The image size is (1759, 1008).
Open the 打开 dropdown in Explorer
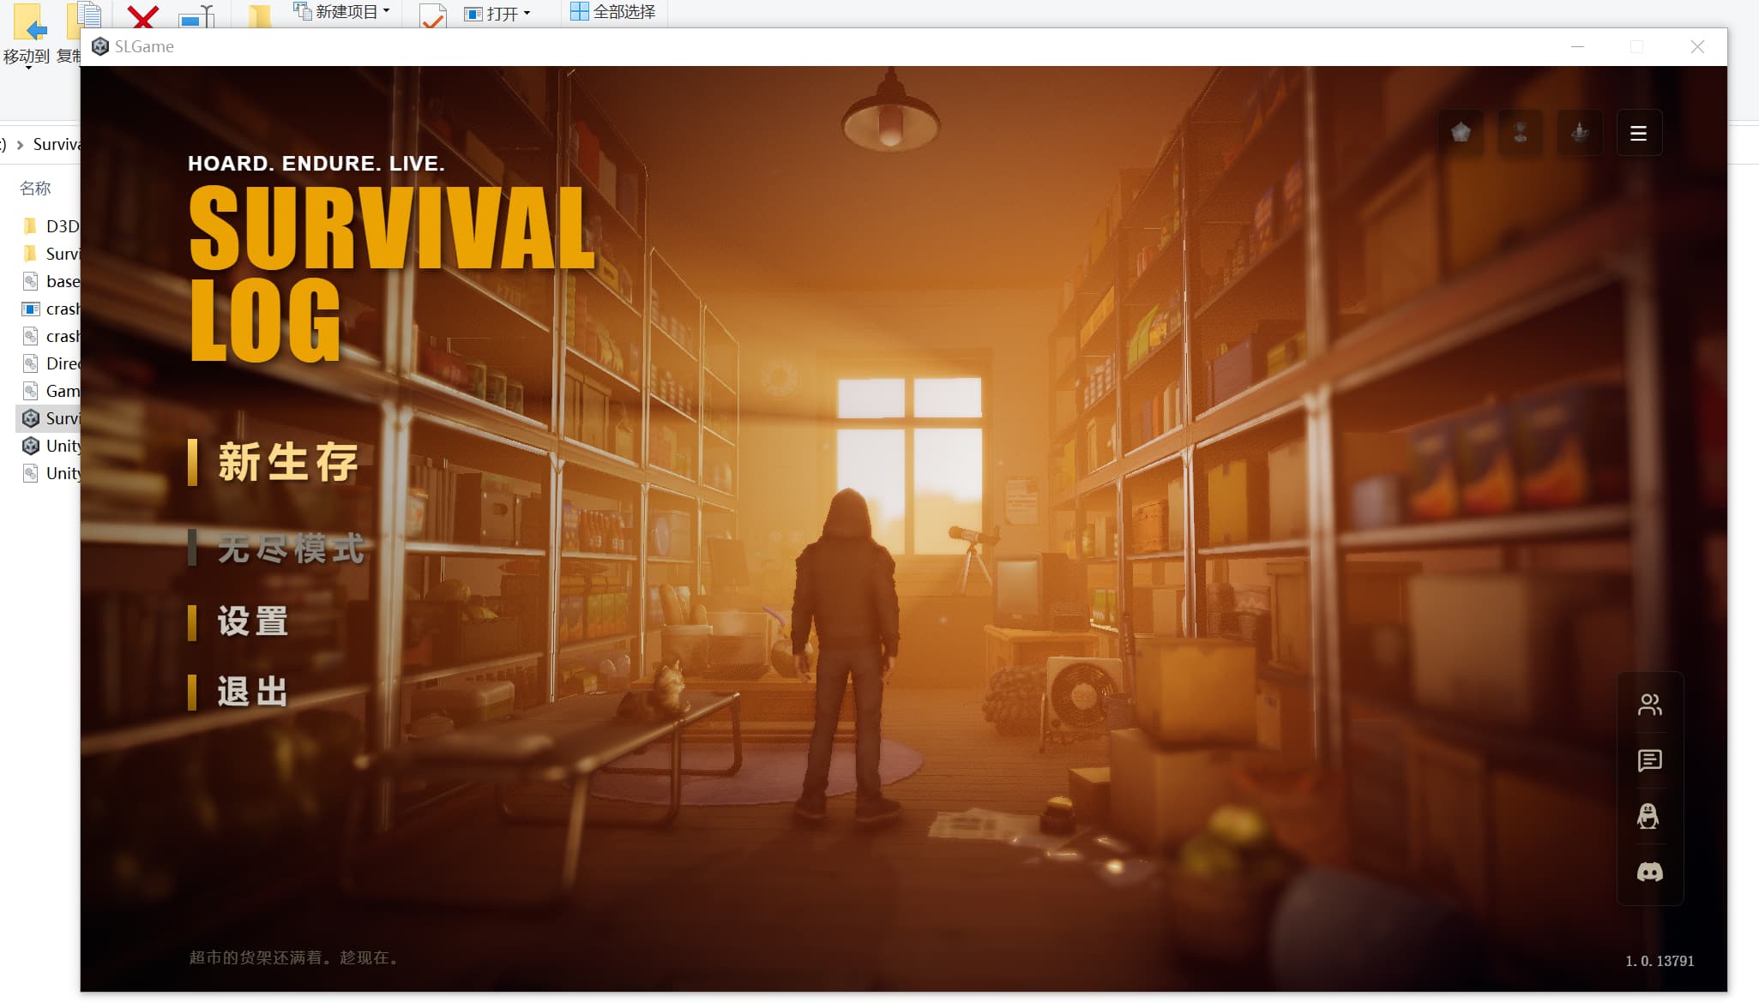tap(497, 14)
